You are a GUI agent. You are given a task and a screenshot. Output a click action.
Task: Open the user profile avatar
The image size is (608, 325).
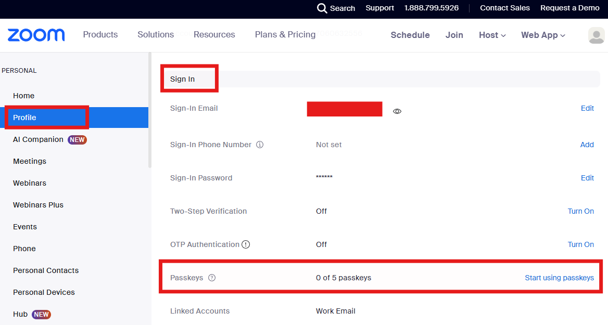click(596, 35)
